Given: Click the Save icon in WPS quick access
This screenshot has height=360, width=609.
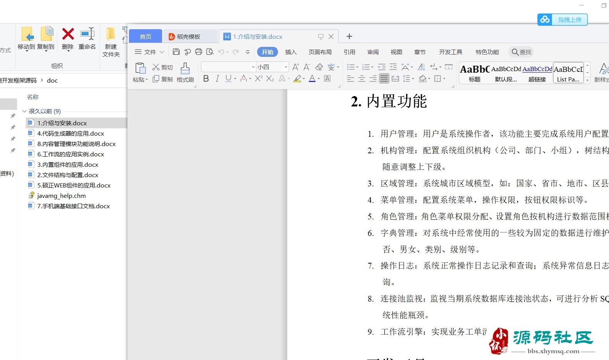Looking at the screenshot, I should (176, 52).
